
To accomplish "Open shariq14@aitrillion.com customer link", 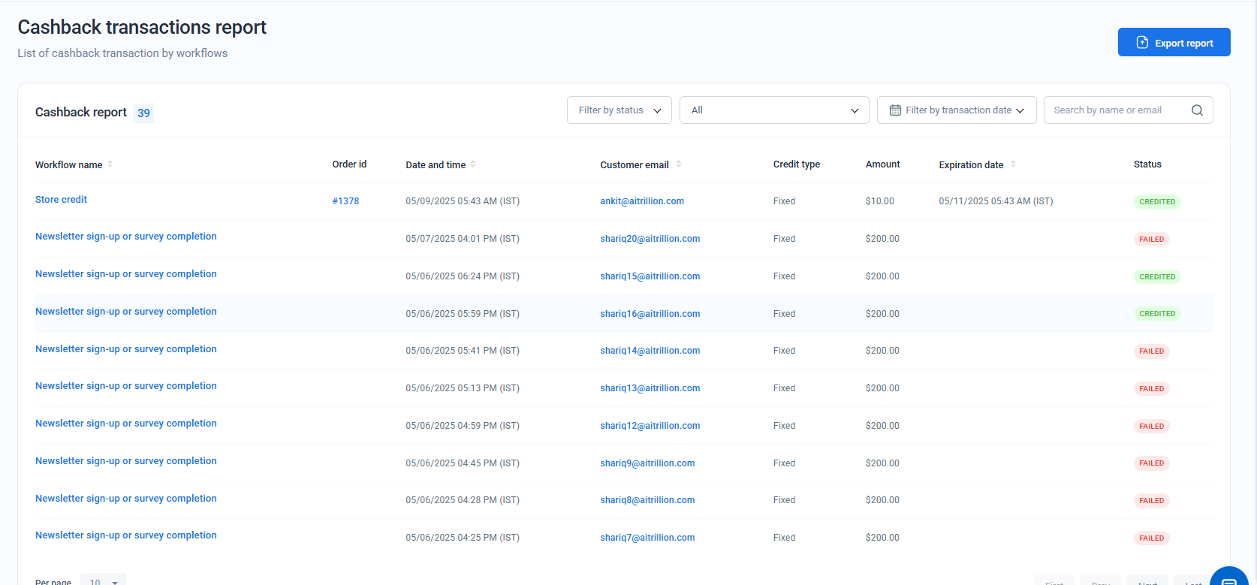I will click(x=650, y=350).
